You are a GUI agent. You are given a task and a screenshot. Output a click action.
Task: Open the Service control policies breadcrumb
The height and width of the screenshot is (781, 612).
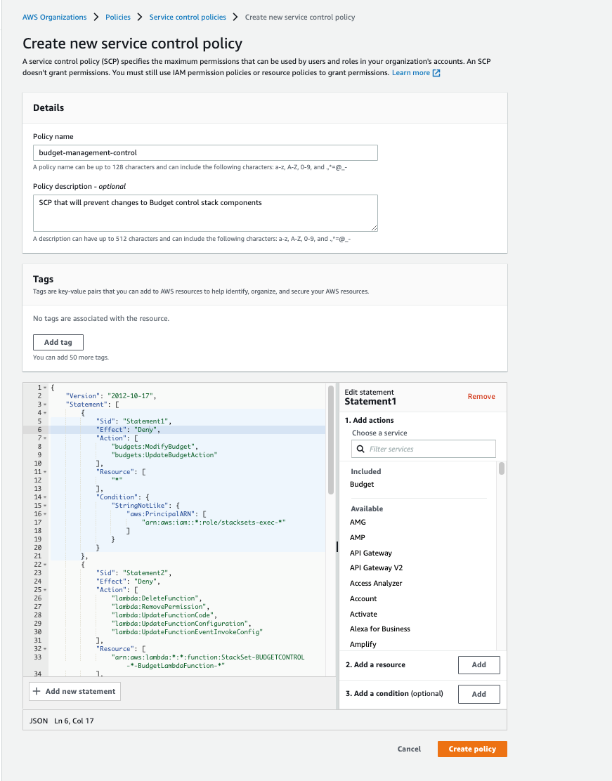point(188,17)
